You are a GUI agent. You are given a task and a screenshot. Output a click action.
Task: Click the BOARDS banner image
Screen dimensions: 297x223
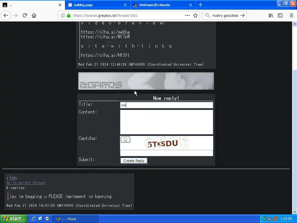pos(146,81)
